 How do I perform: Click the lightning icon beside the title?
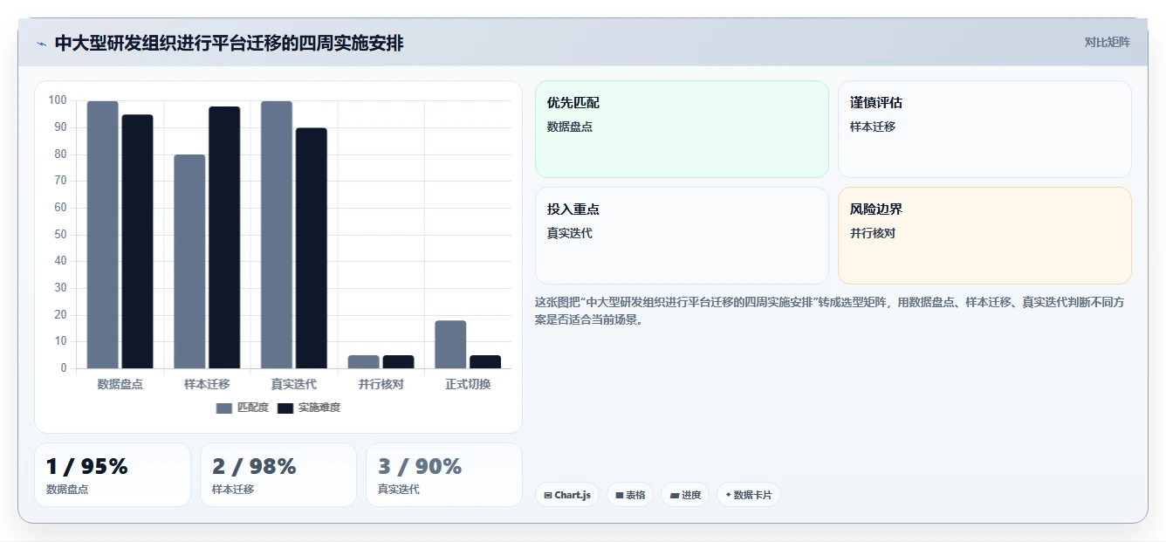pyautogui.click(x=41, y=44)
